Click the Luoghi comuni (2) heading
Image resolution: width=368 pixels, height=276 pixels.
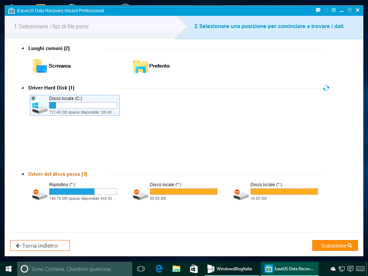49,49
